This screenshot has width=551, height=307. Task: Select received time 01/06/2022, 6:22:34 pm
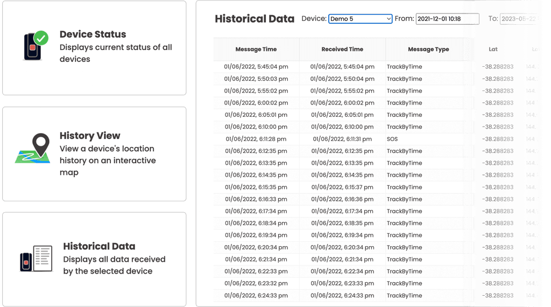coord(342,271)
